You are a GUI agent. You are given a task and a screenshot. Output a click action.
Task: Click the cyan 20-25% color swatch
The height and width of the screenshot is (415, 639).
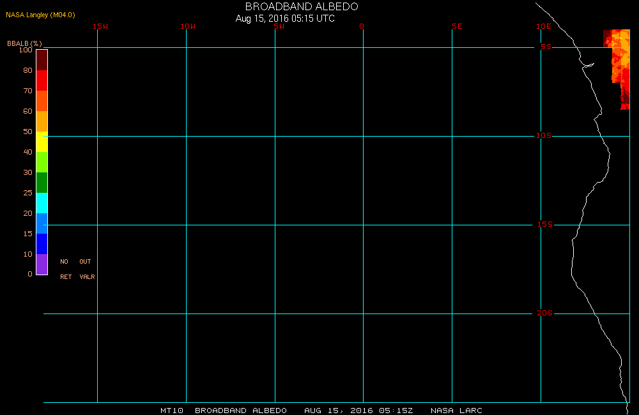(42, 203)
